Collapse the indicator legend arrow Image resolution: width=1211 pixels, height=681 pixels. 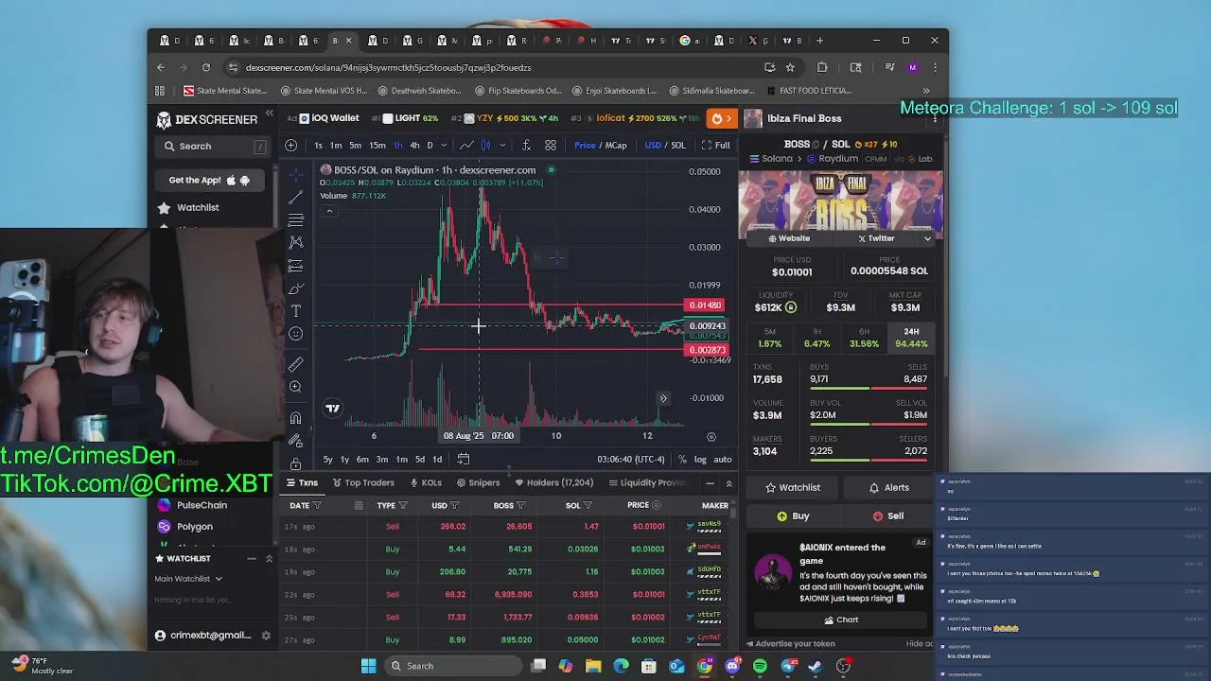point(329,210)
